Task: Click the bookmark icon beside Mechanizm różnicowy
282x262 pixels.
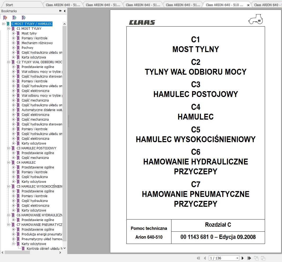Action: [x=18, y=43]
